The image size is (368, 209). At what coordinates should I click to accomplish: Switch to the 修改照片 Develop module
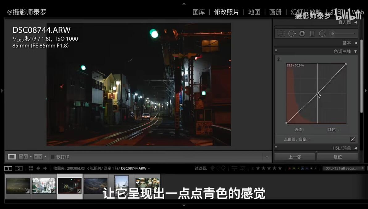tap(226, 12)
